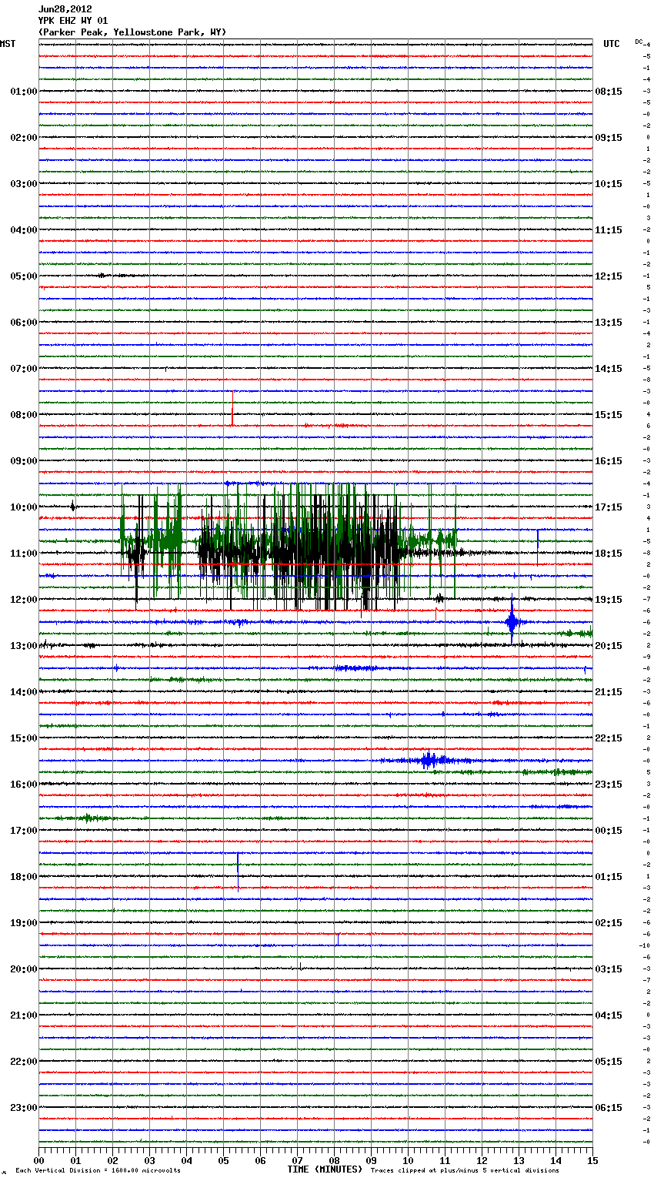
Task: Click the small black blip on the 10:00 trace
Action: click(72, 506)
